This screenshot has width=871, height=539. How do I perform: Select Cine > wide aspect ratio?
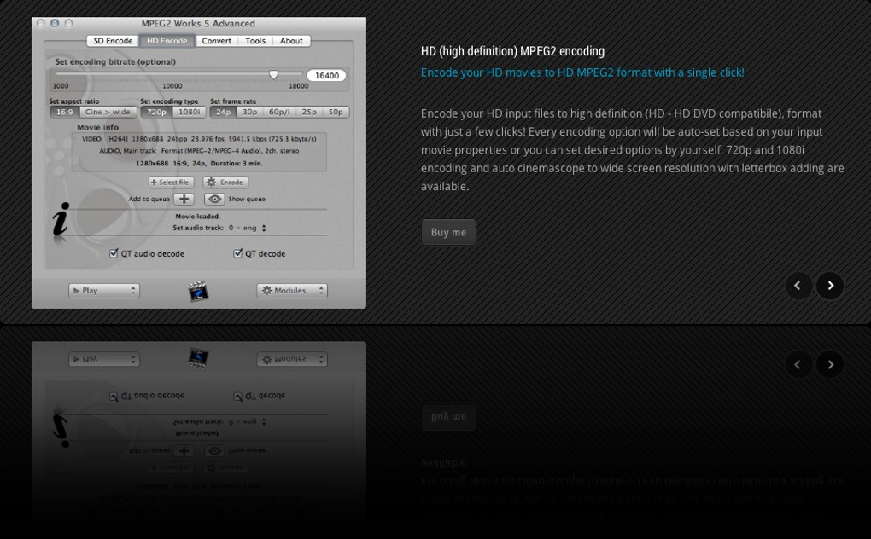[x=108, y=112]
